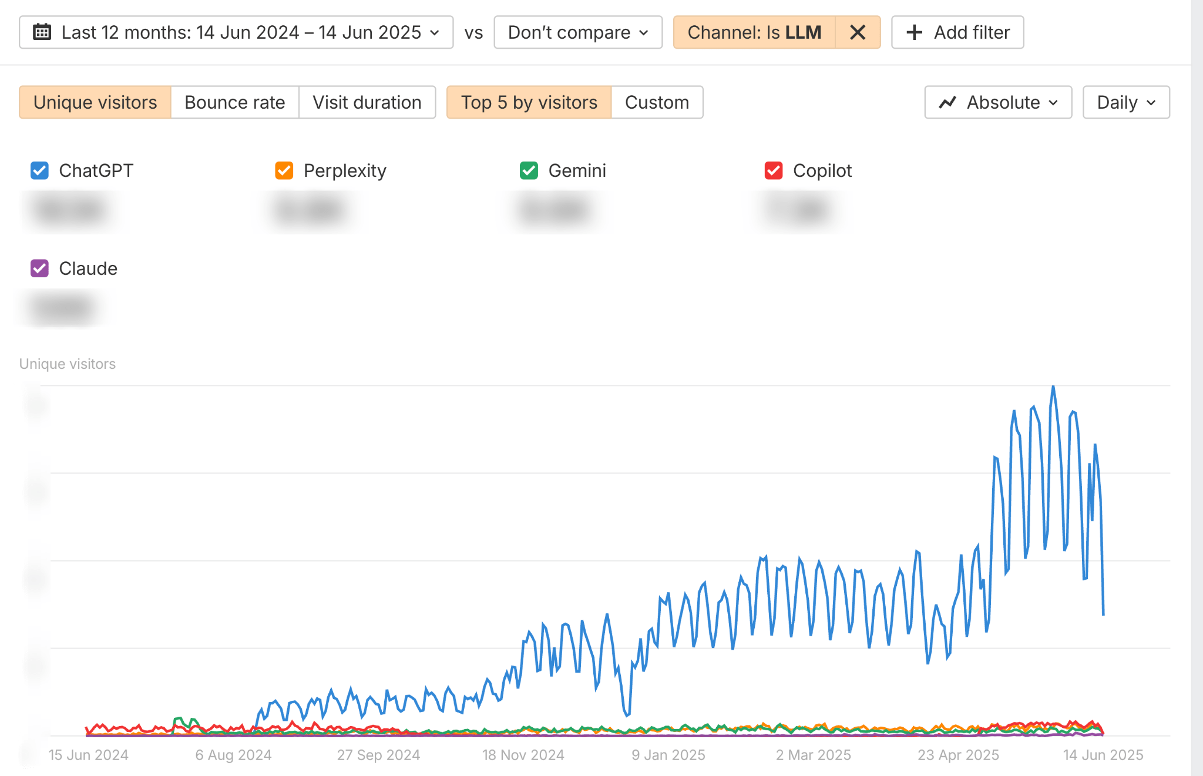Click the Channel: Is LLM filter chip
This screenshot has width=1203, height=776.
(x=755, y=32)
